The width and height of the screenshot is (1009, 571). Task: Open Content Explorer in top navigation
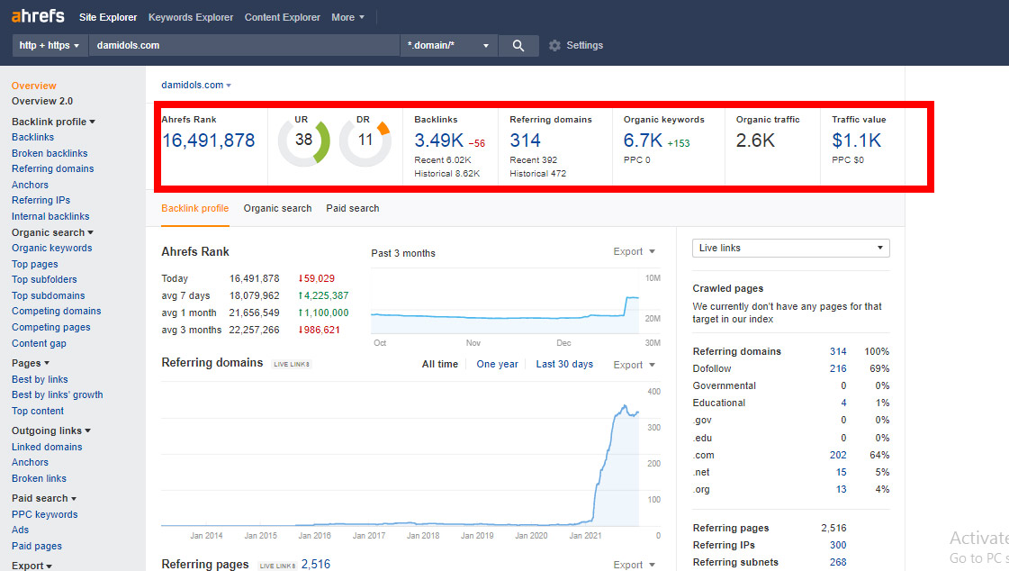coord(282,17)
